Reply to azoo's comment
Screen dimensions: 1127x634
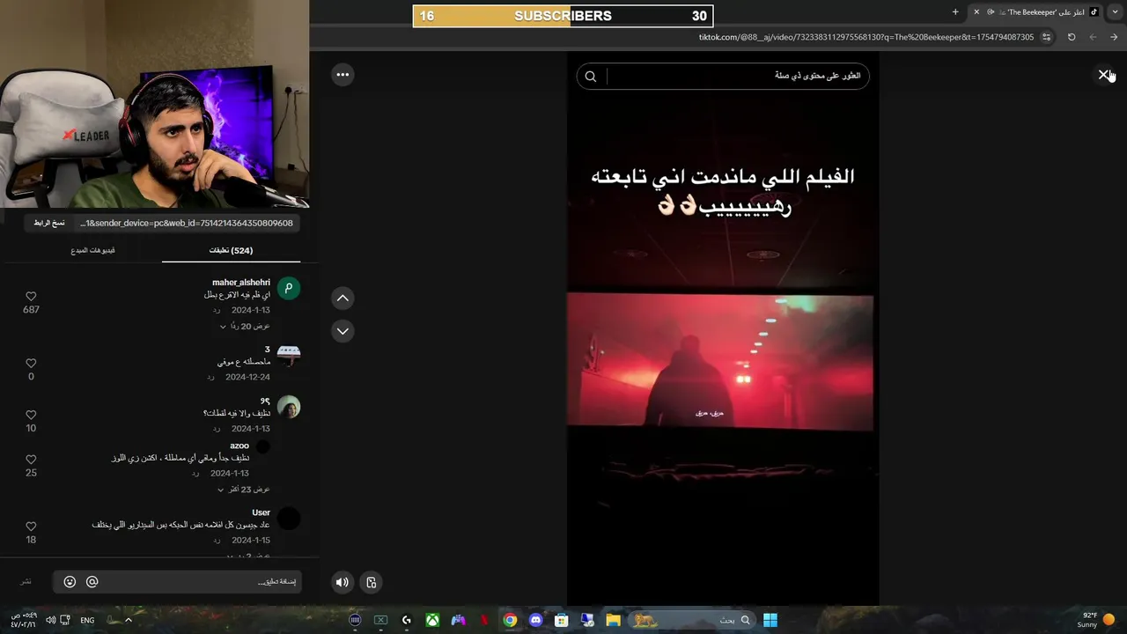click(x=195, y=474)
